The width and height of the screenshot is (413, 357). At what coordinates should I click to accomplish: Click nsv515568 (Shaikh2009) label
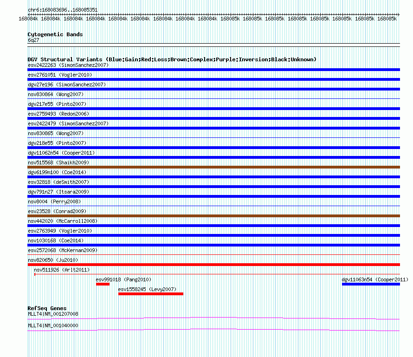coord(58,162)
